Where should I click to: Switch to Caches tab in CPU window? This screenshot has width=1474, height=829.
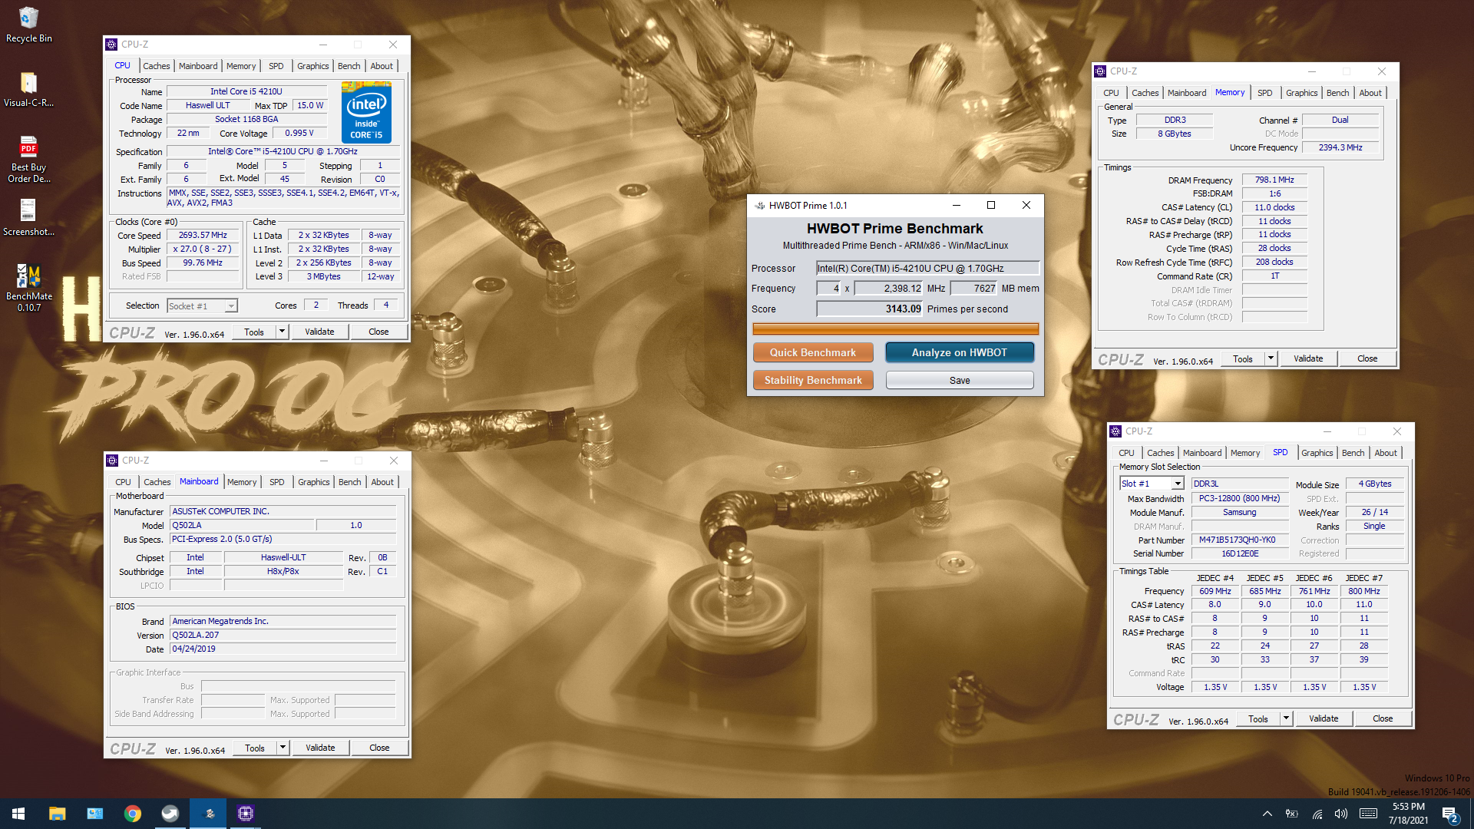click(157, 66)
